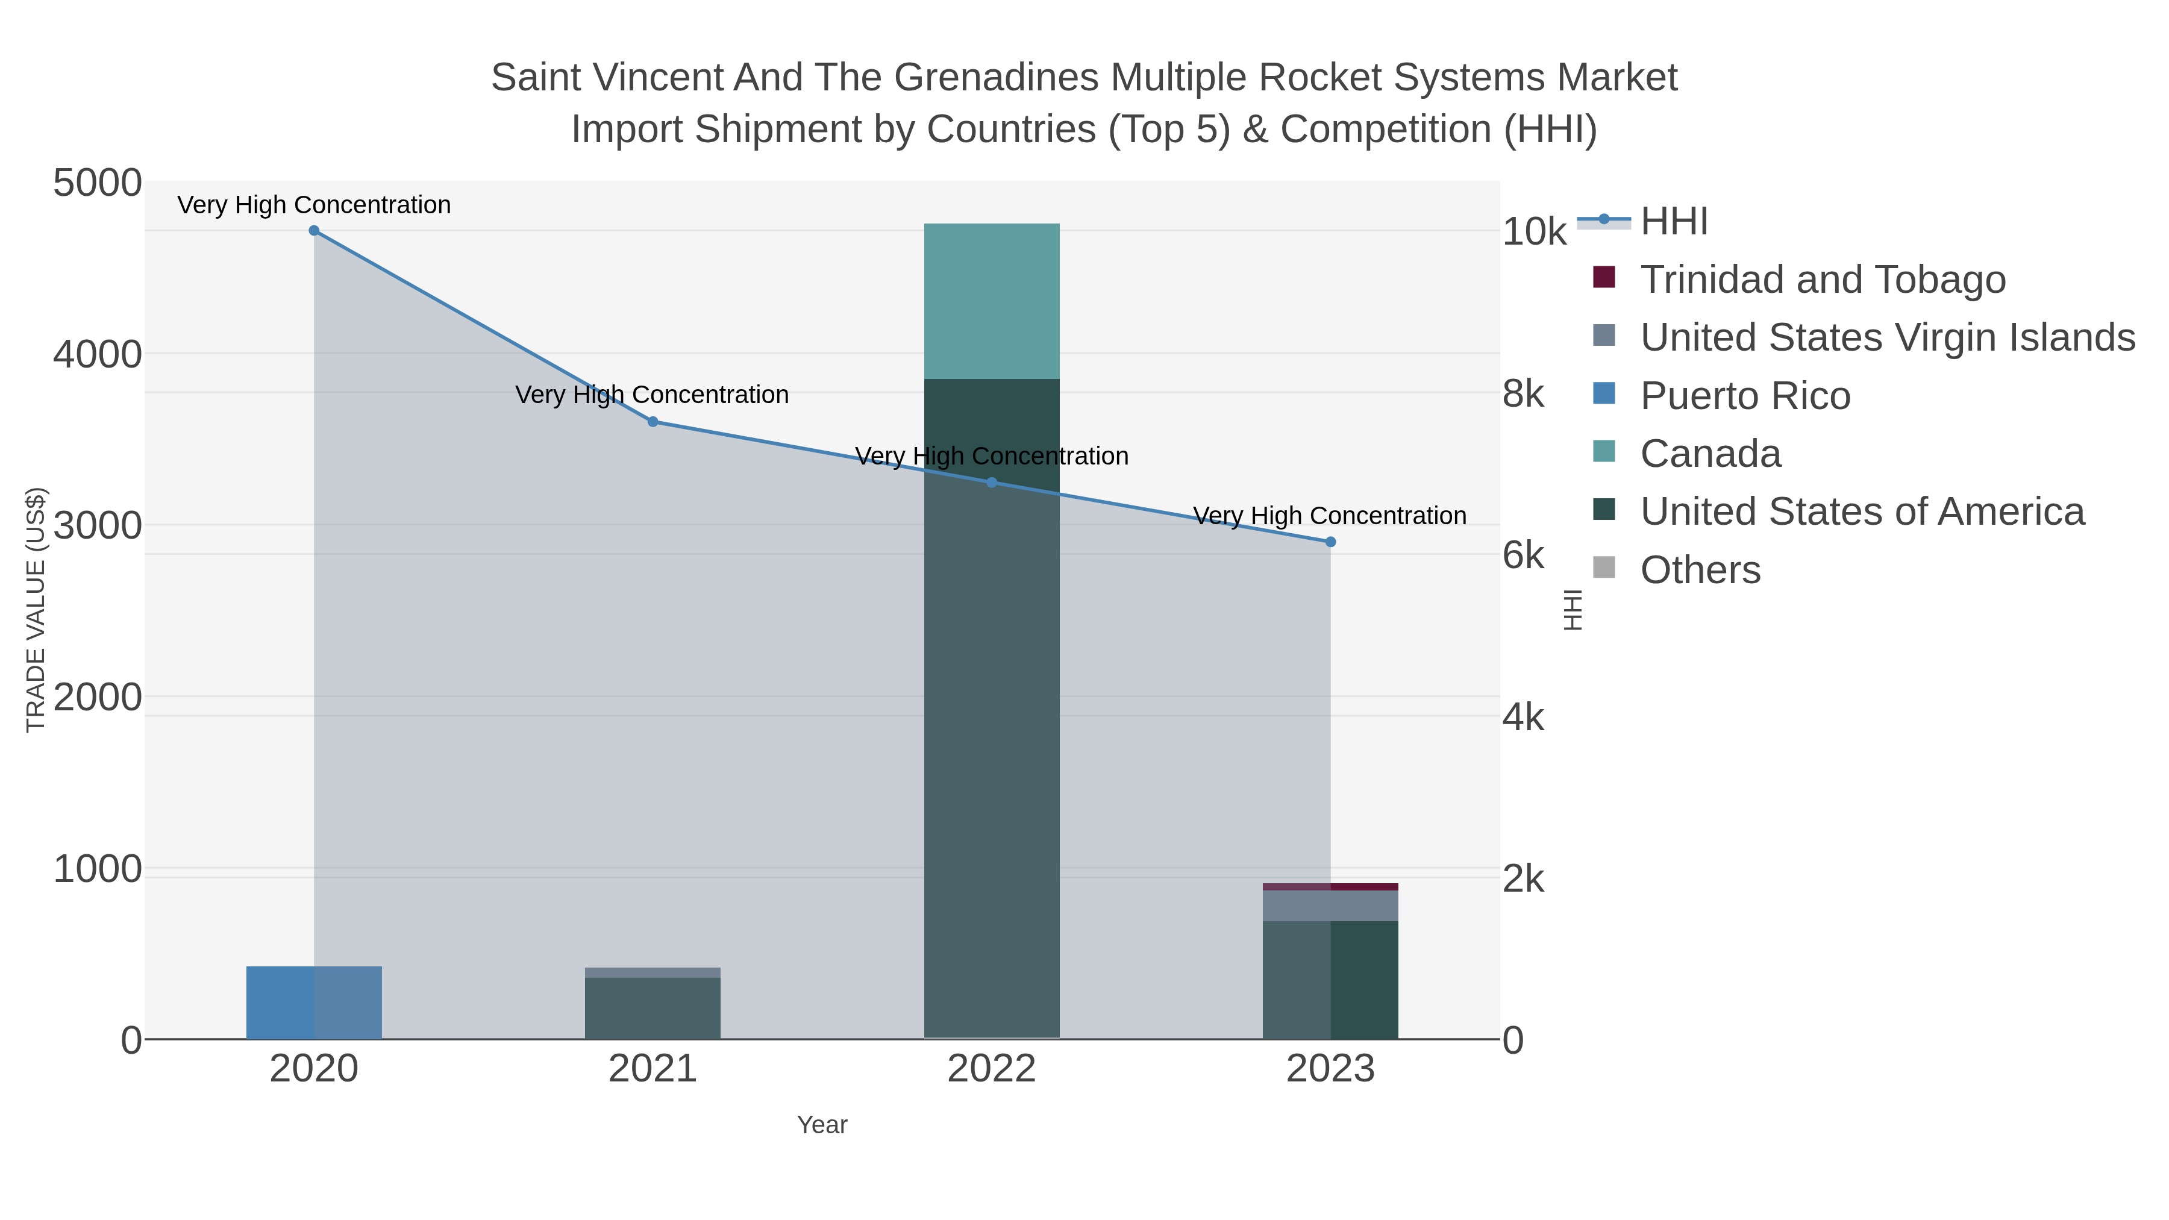Click the HHI line marker for 2023

[1330, 542]
